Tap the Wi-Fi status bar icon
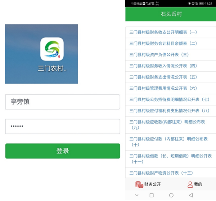 point(153,4)
